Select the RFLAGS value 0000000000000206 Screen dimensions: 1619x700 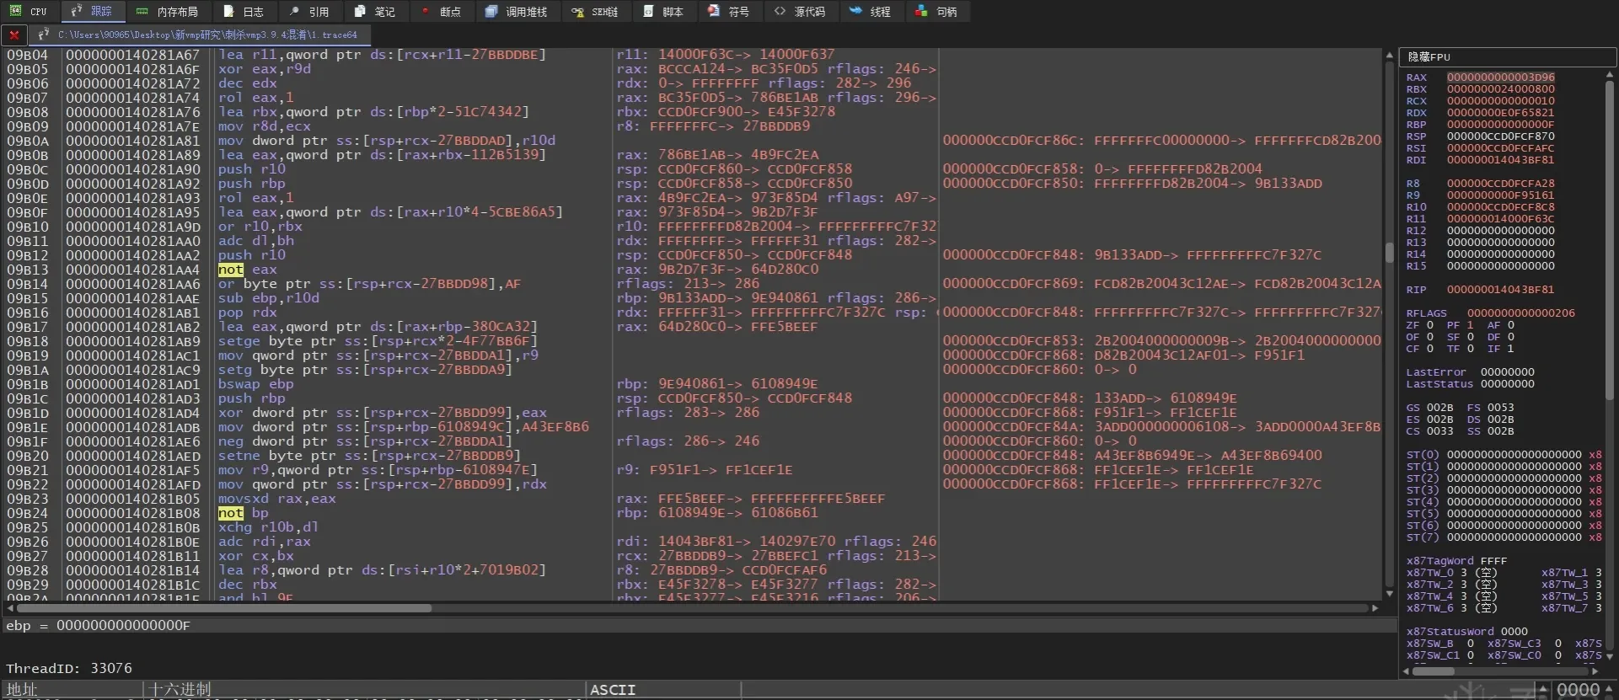click(x=1520, y=313)
